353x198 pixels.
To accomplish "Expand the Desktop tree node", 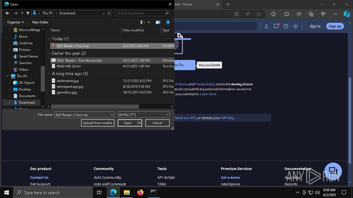I will [10, 89].
